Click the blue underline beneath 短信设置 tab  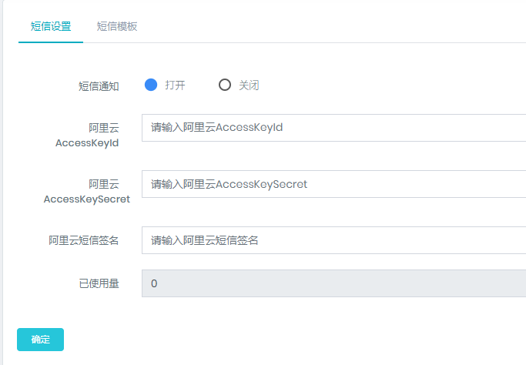(51, 42)
